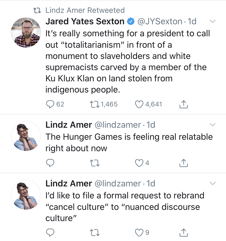Open options chevron on Jared Yates Sexton's tweet
Viewport: 226px width, 241px height.
[x=213, y=21]
